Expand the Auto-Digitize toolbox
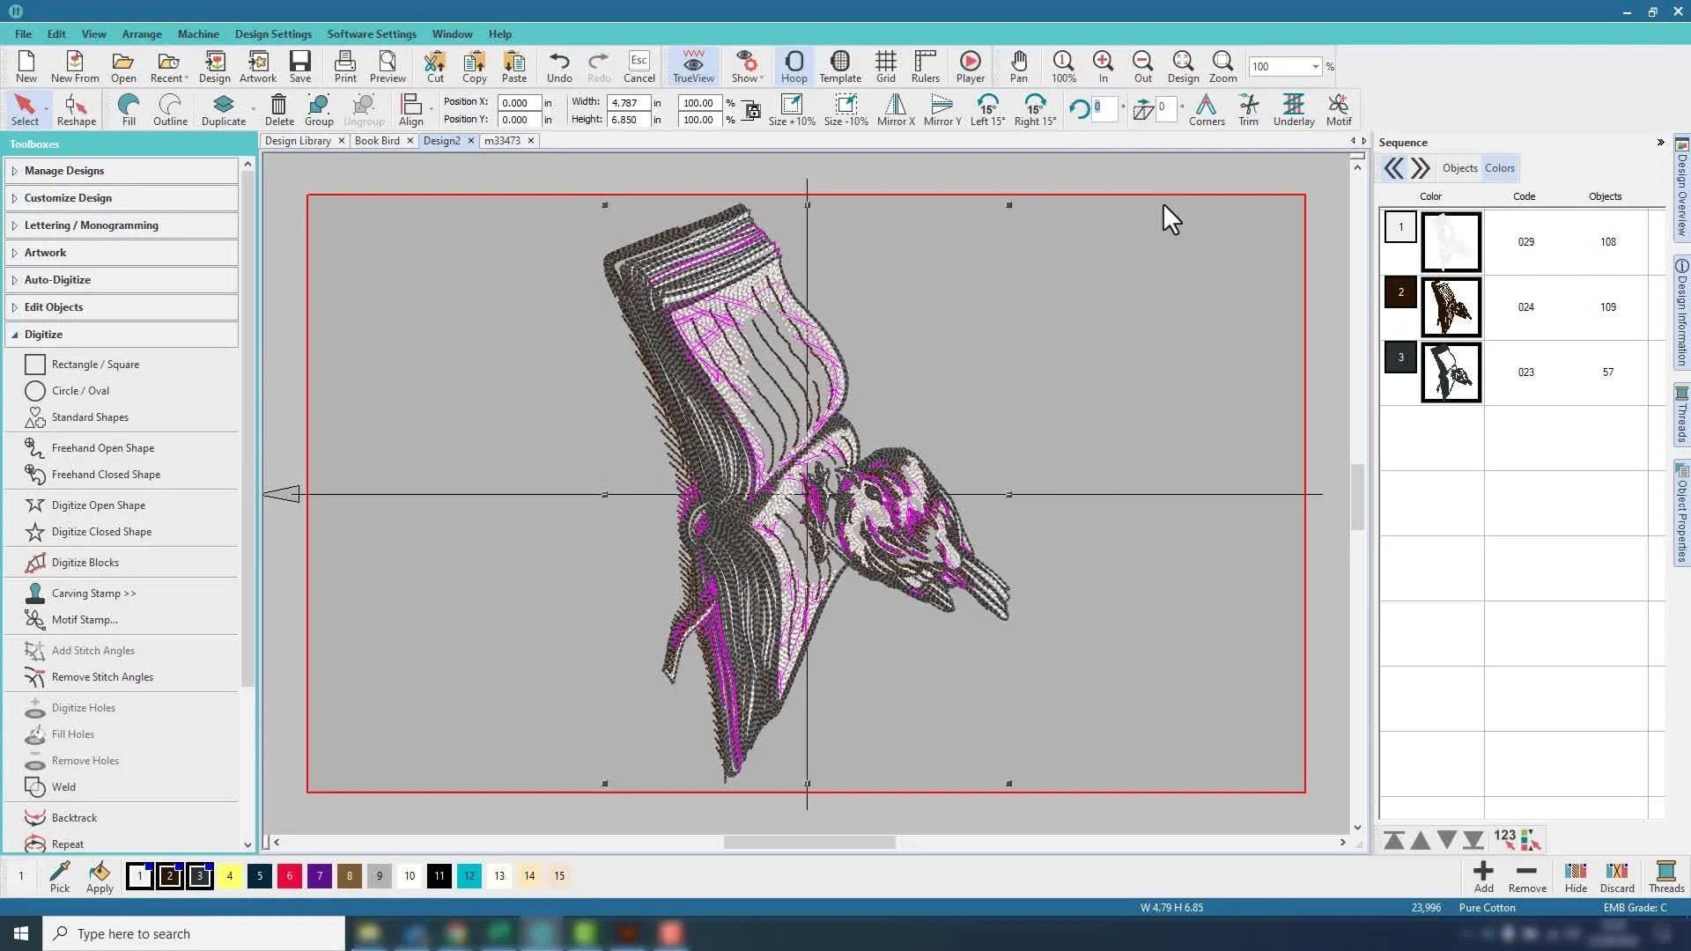This screenshot has width=1691, height=951. (57, 280)
